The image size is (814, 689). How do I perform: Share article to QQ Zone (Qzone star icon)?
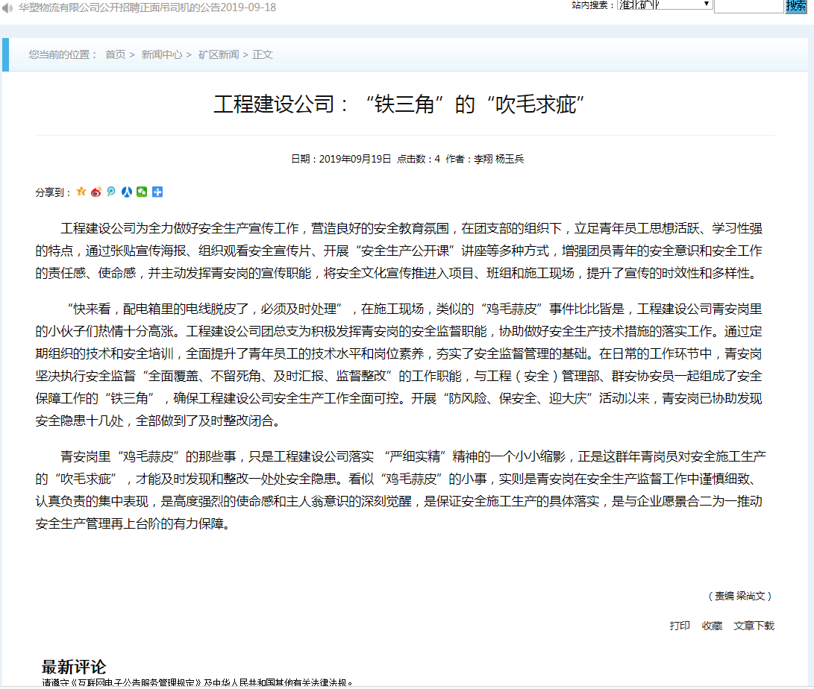[81, 192]
